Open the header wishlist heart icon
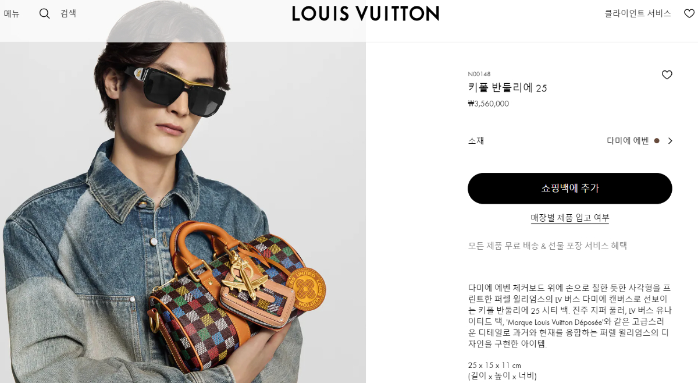Viewport: 698px width, 383px height. 689,13
